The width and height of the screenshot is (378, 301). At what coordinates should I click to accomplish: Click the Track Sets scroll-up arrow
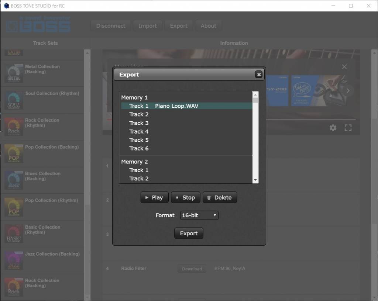(x=87, y=53)
